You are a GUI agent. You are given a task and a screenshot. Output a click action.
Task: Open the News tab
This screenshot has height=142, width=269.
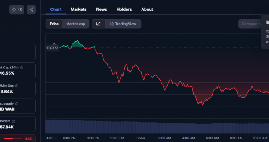tap(102, 9)
